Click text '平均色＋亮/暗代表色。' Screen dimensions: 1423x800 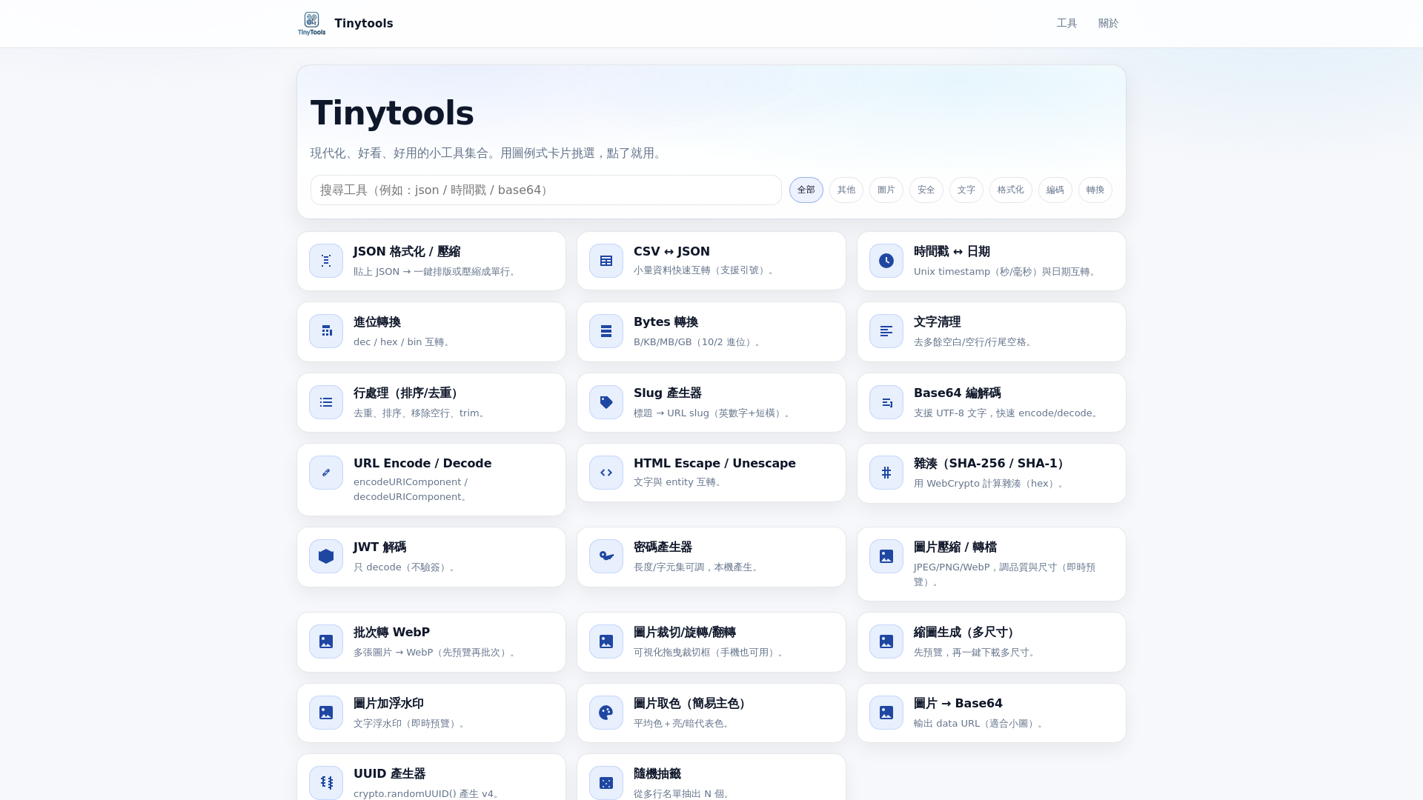[683, 724]
